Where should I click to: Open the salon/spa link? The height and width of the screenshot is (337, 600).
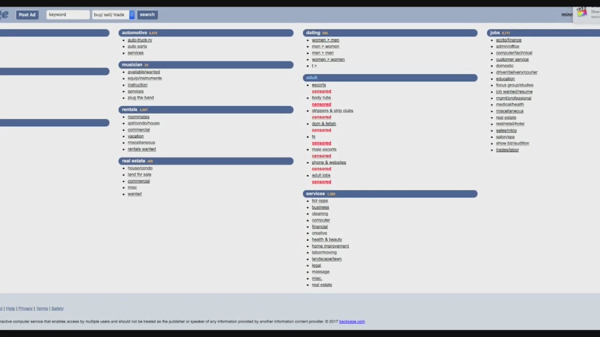(505, 137)
